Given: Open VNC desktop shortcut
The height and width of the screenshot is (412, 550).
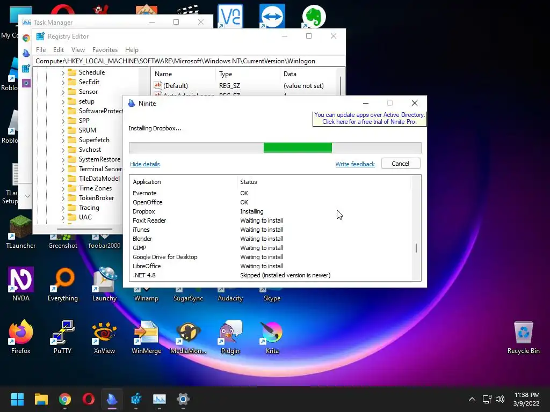Looking at the screenshot, I should 230,16.
